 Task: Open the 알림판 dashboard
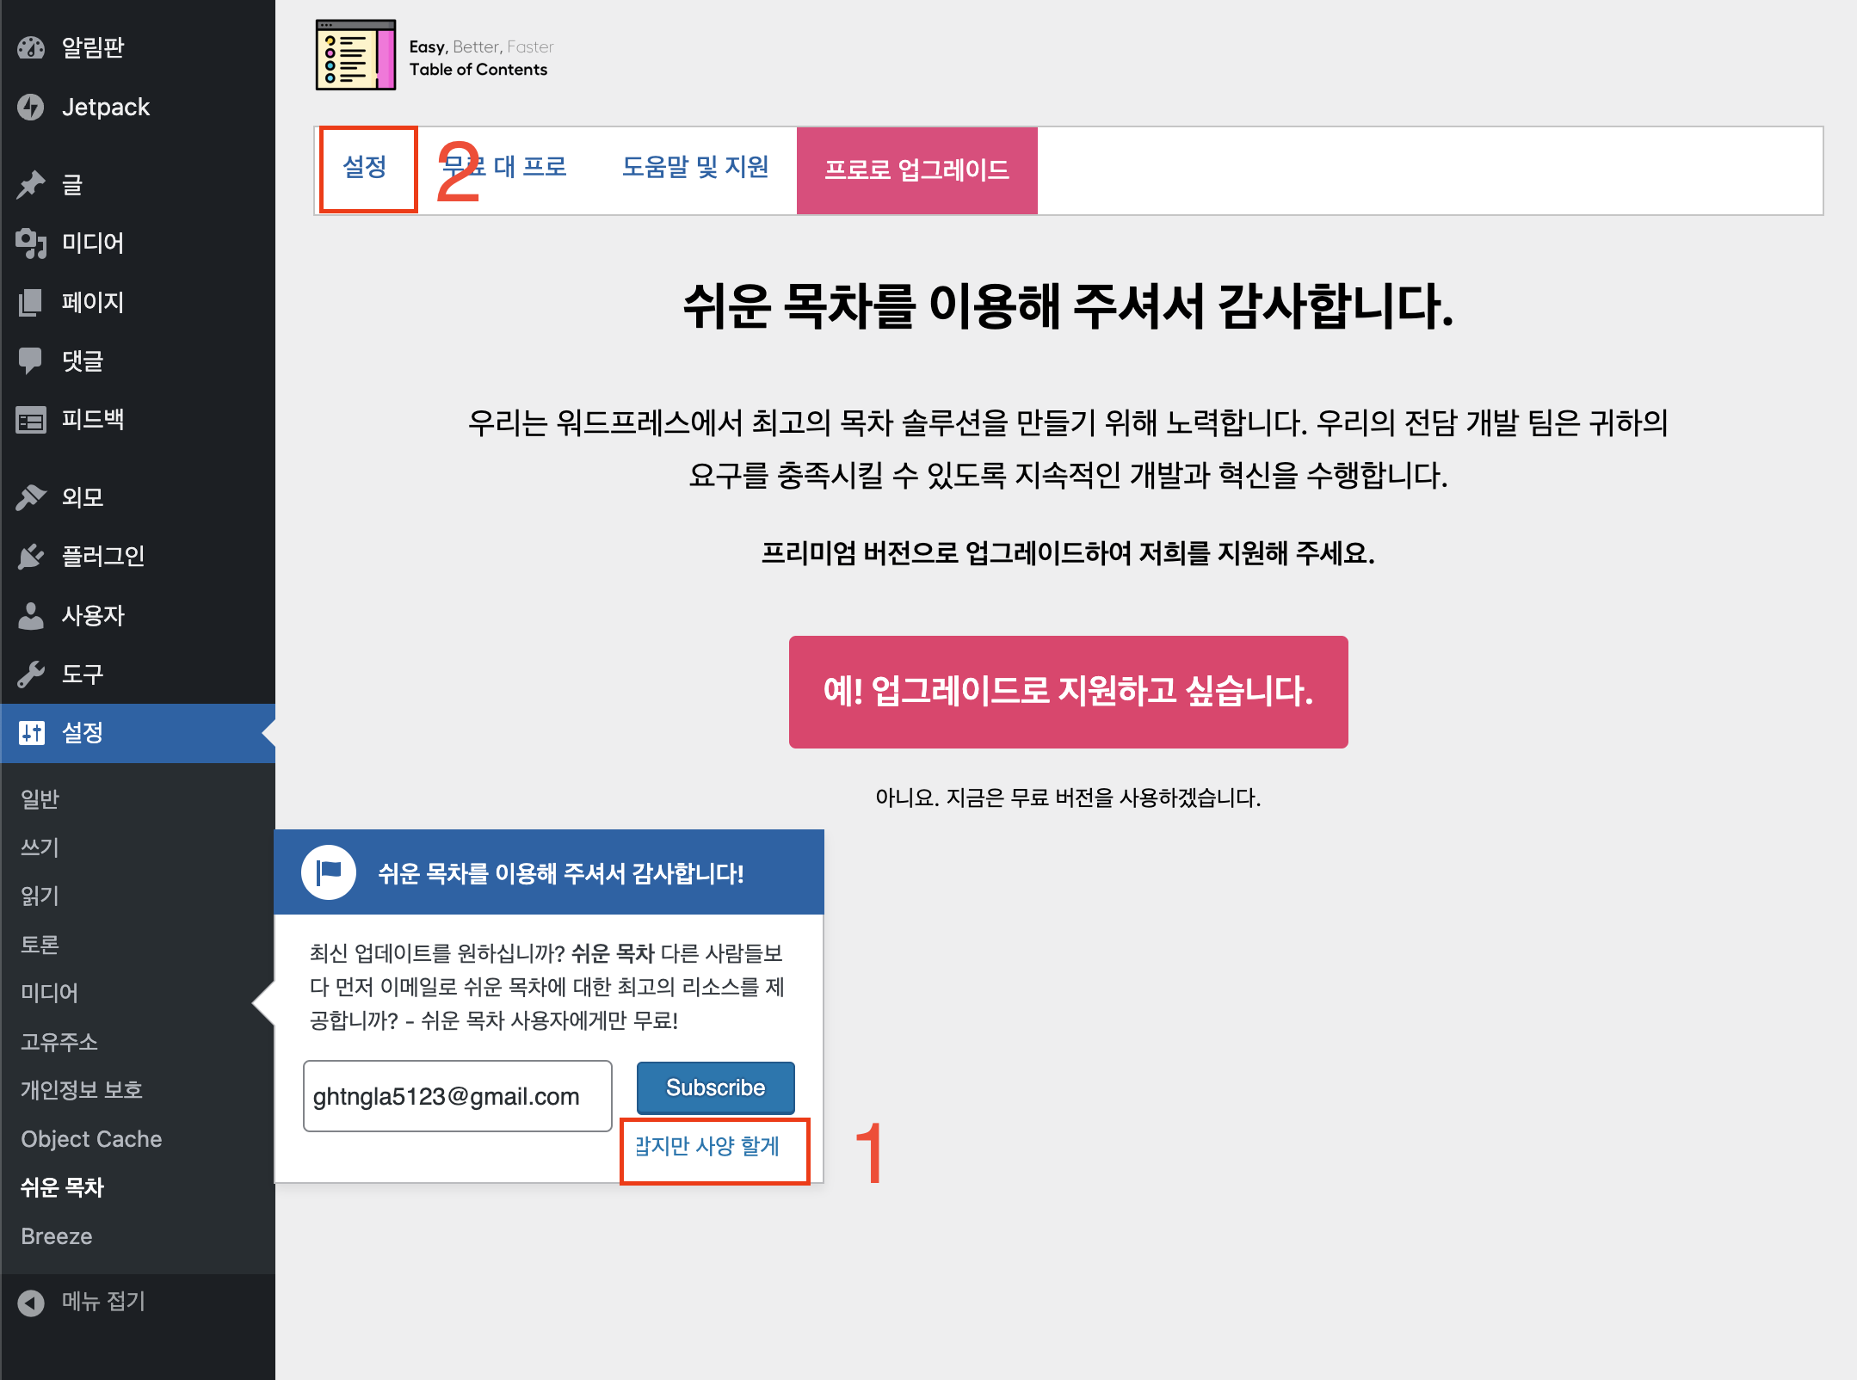92,47
